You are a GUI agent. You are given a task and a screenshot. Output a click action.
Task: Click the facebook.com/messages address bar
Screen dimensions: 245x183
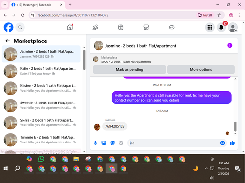(x=73, y=15)
